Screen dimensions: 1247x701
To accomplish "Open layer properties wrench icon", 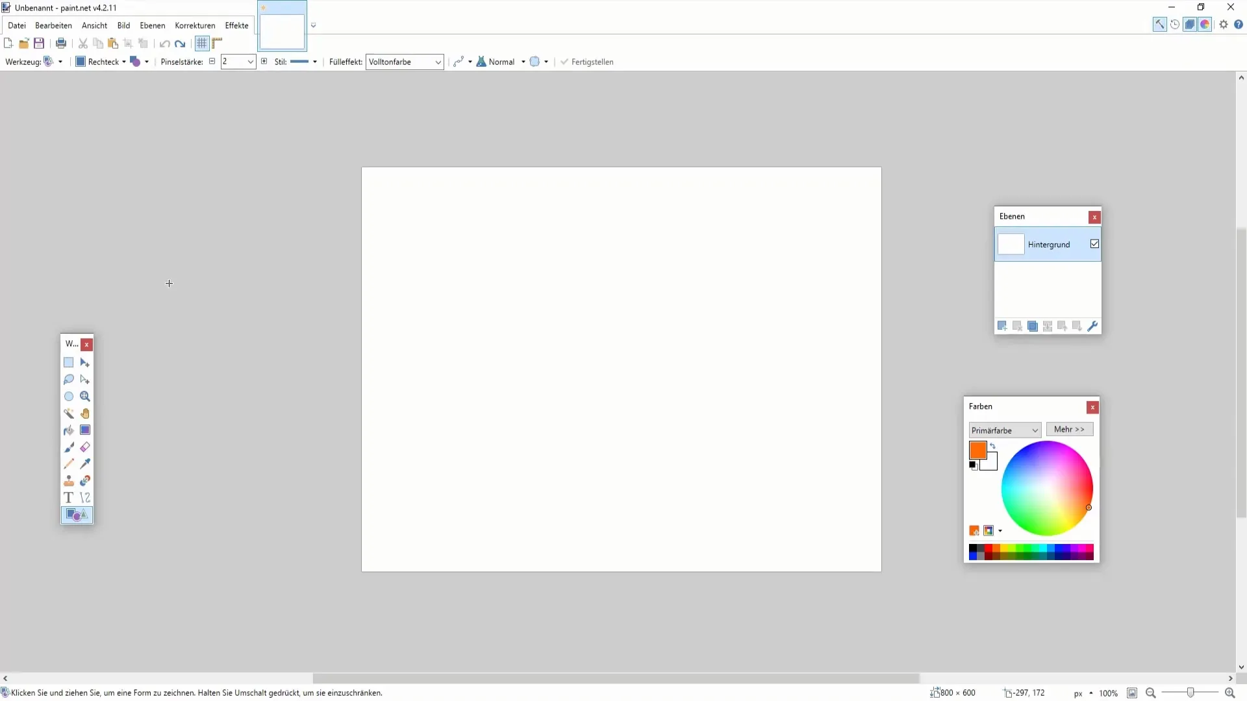I will [x=1092, y=326].
